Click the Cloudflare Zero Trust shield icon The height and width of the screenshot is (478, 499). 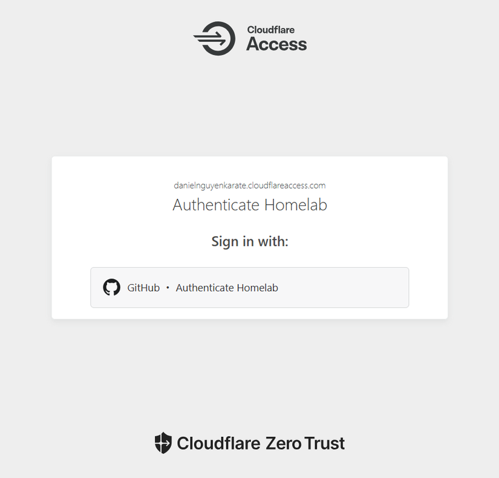(x=163, y=443)
